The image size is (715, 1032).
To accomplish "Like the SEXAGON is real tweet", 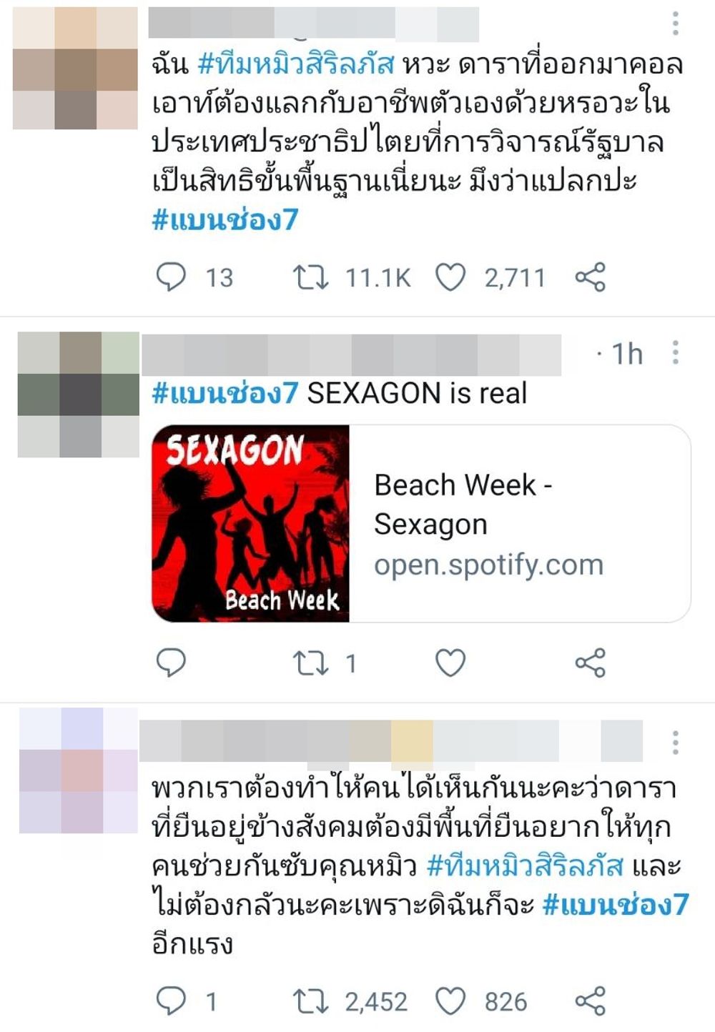I will [x=450, y=663].
